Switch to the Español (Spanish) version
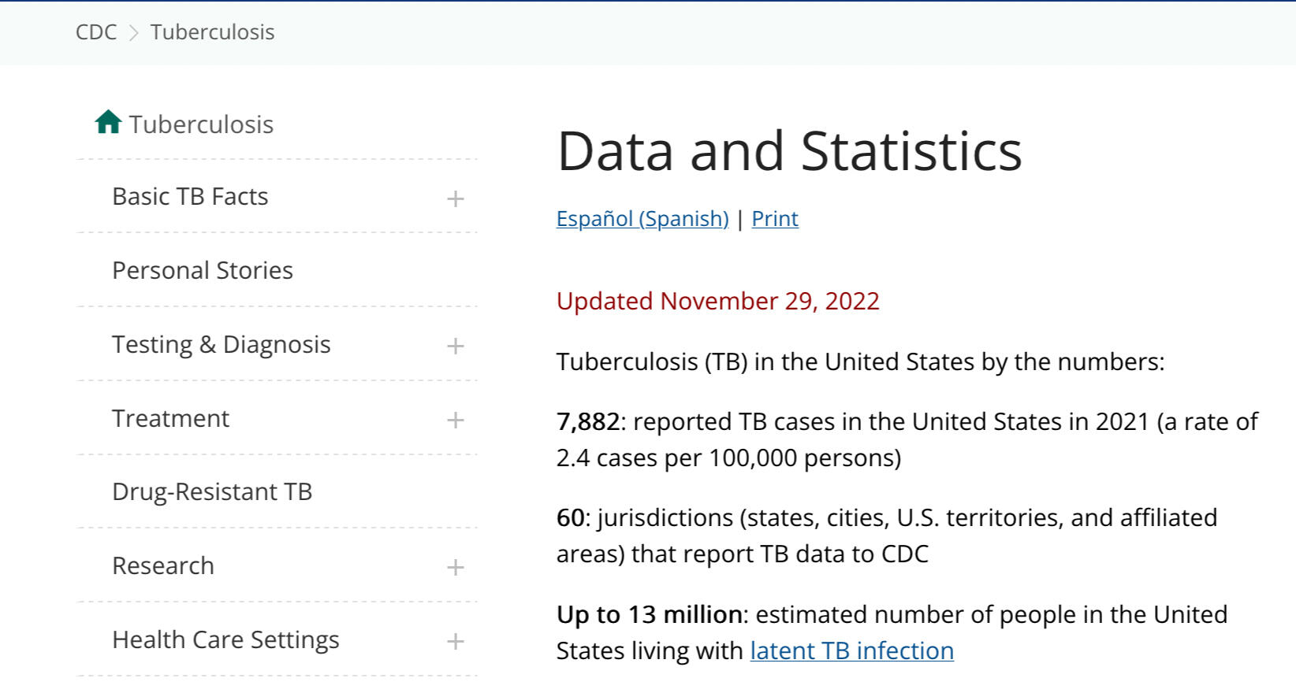Screen dimensions: 1296x693 click(x=642, y=219)
